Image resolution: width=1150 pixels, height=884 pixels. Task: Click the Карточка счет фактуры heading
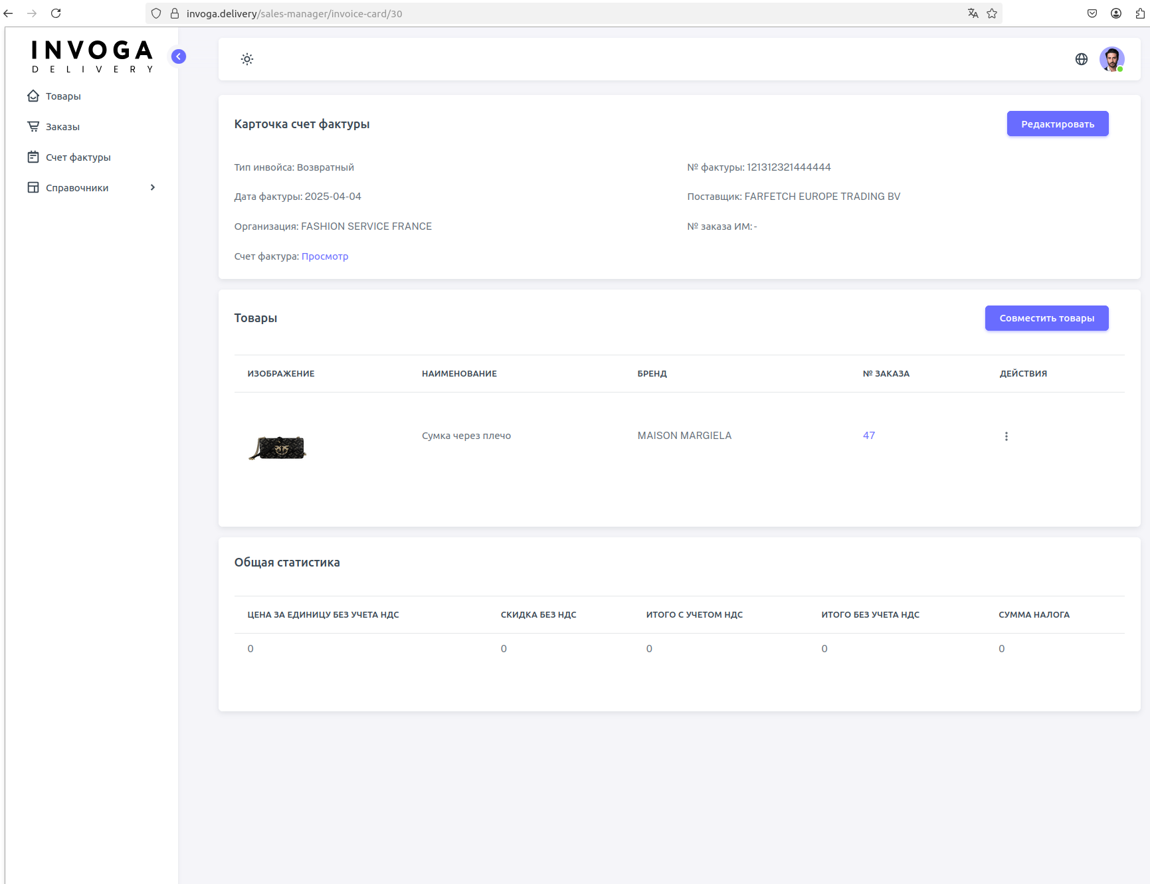click(x=302, y=124)
